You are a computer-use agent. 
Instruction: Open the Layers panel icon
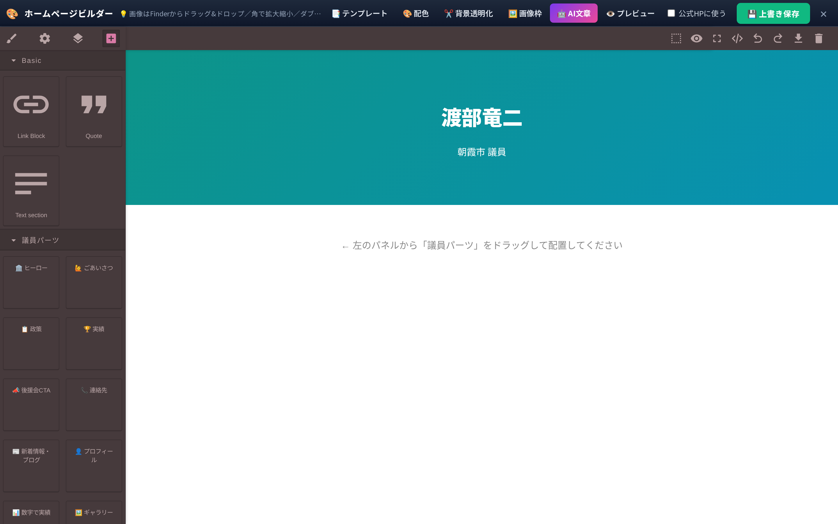point(78,38)
